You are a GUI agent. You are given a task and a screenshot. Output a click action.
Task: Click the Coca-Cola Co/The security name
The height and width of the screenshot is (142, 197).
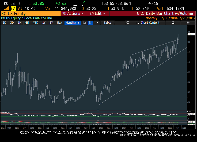point(38,18)
